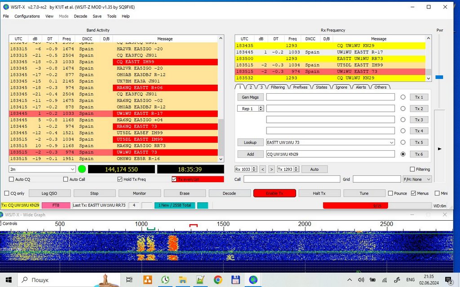Check the battery status tray icon
Viewport: 460px width, 287px height.
coord(372,280)
